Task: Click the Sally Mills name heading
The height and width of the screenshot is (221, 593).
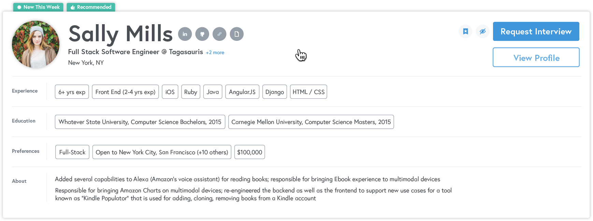Action: (120, 34)
